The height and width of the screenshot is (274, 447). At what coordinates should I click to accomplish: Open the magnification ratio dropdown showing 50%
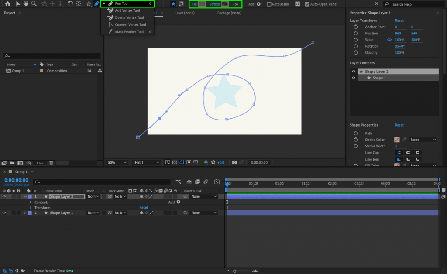[x=117, y=162]
